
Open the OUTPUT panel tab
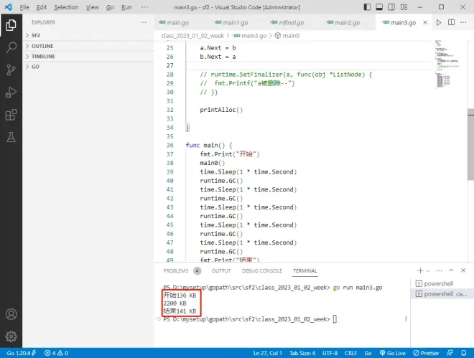pos(221,270)
